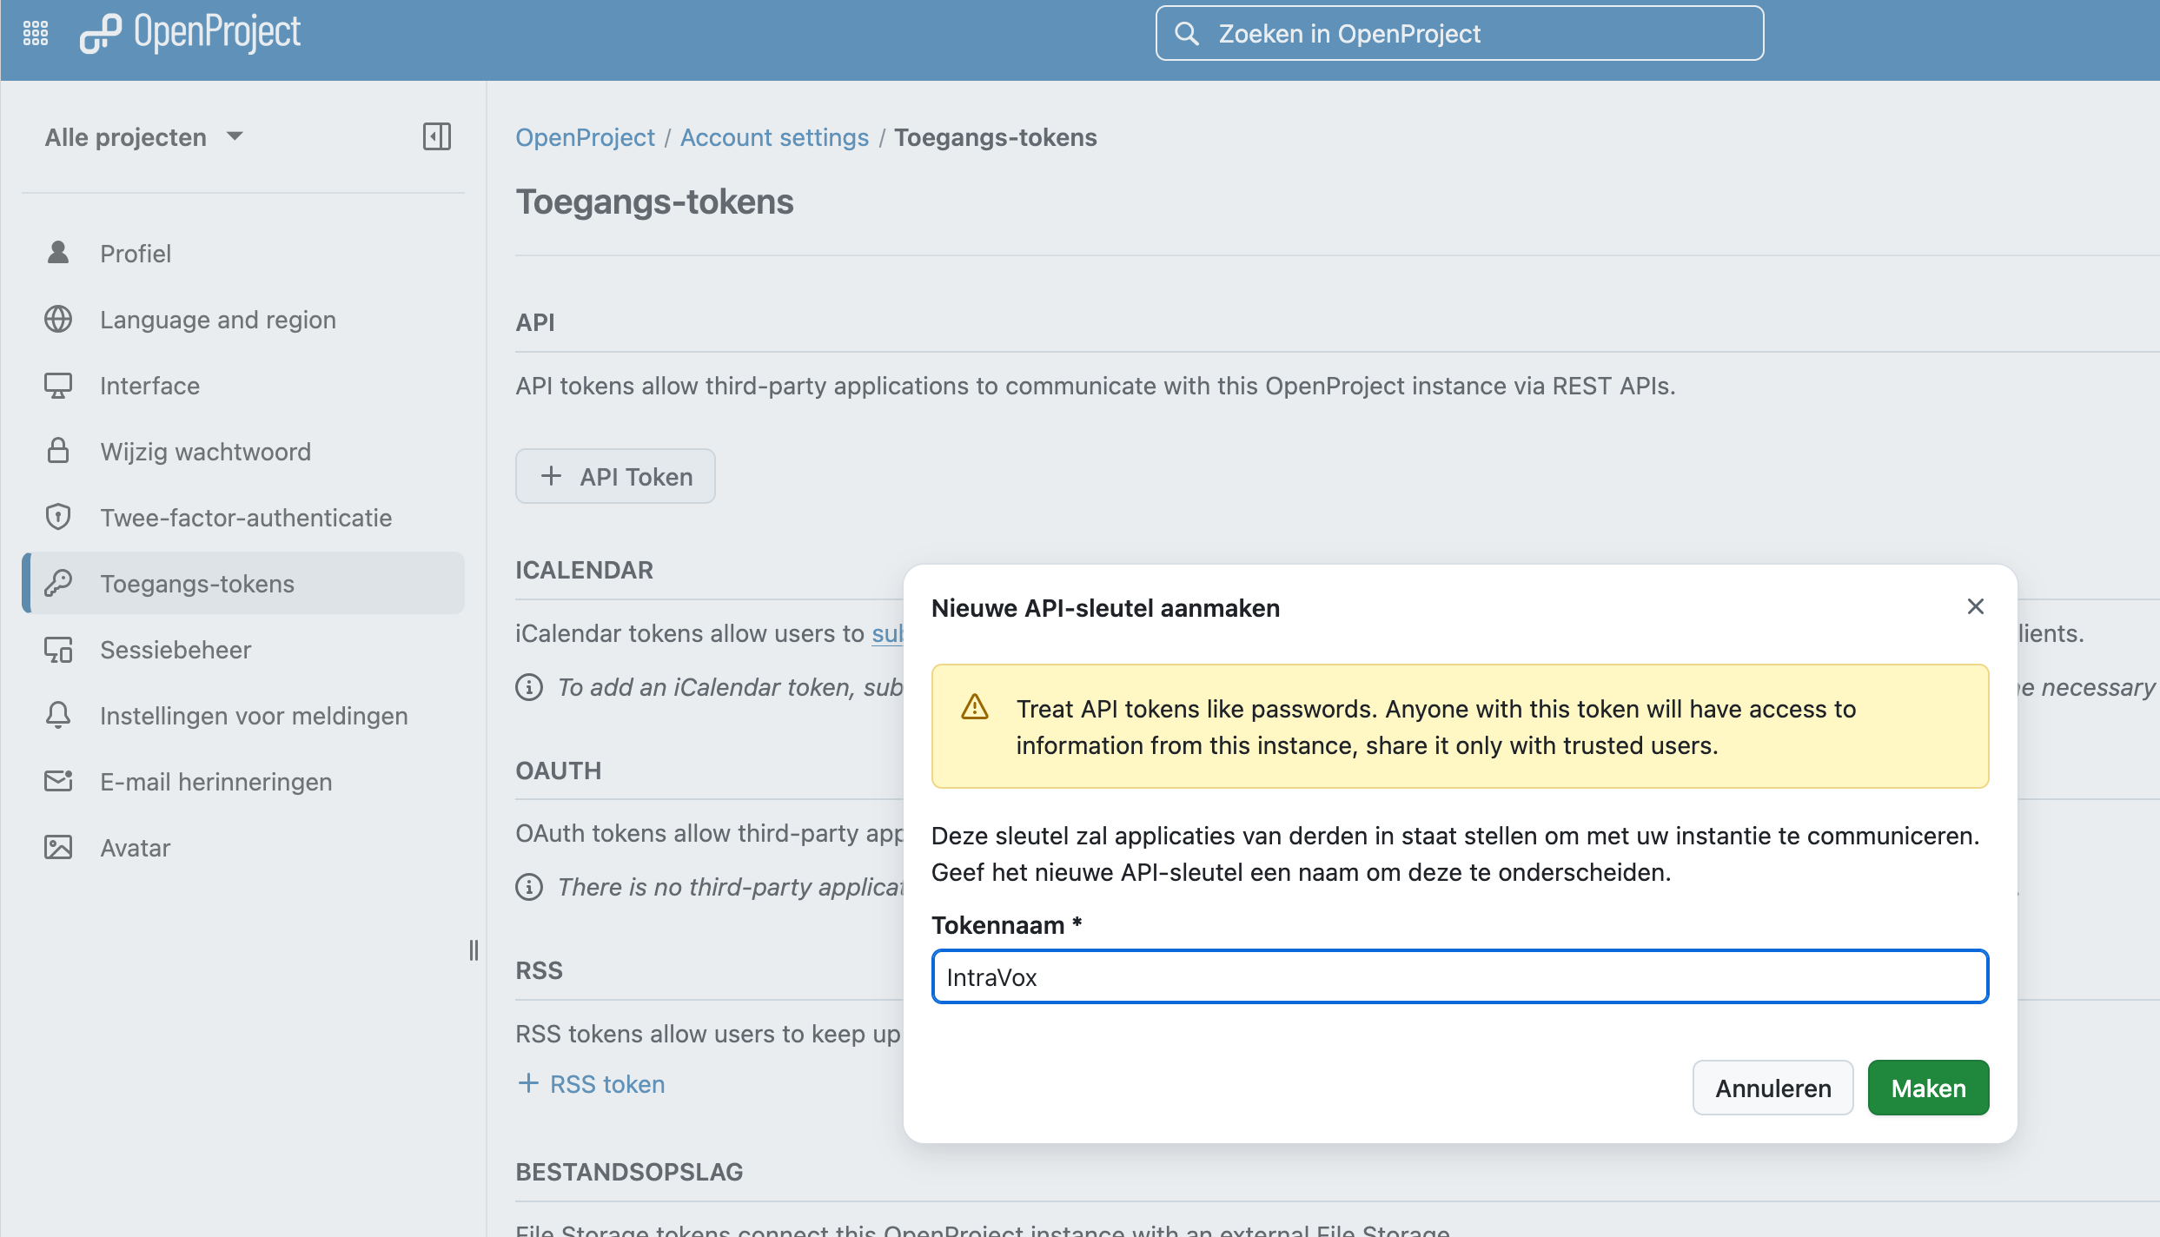2160x1237 pixels.
Task: Click the BESTANDSOPSLAG section heading
Action: pyautogui.click(x=629, y=1172)
